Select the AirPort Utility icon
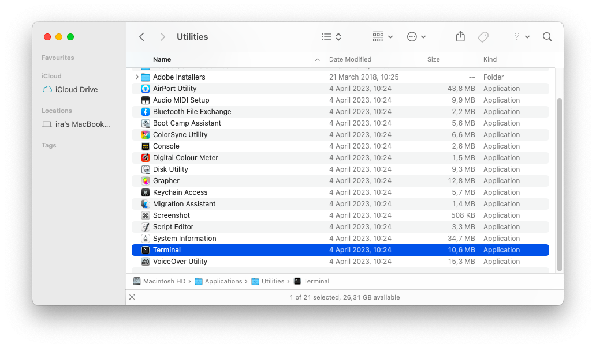 pyautogui.click(x=145, y=88)
